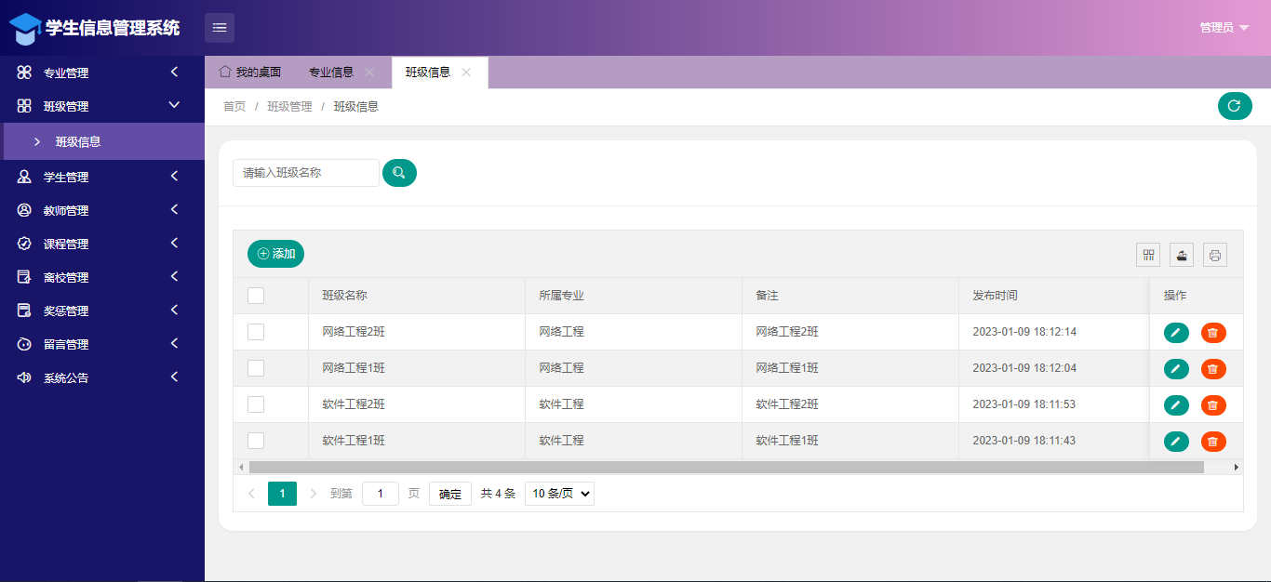Click the horizontal table scrollbar thumb

click(726, 467)
